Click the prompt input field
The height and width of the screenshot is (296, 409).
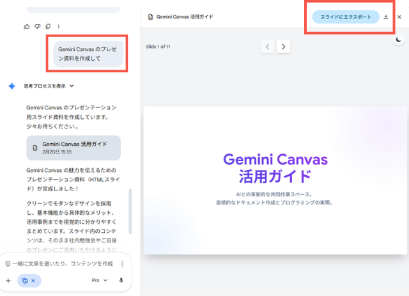pyautogui.click(x=63, y=263)
